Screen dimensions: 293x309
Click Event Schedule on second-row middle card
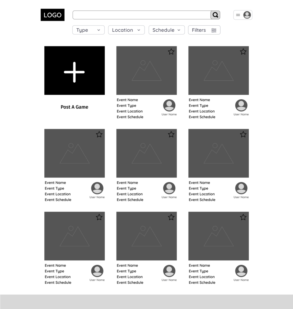(x=130, y=200)
